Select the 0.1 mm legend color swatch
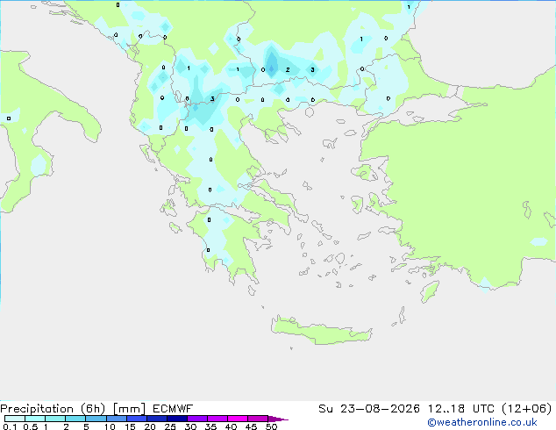The image size is (556, 430). [15, 419]
